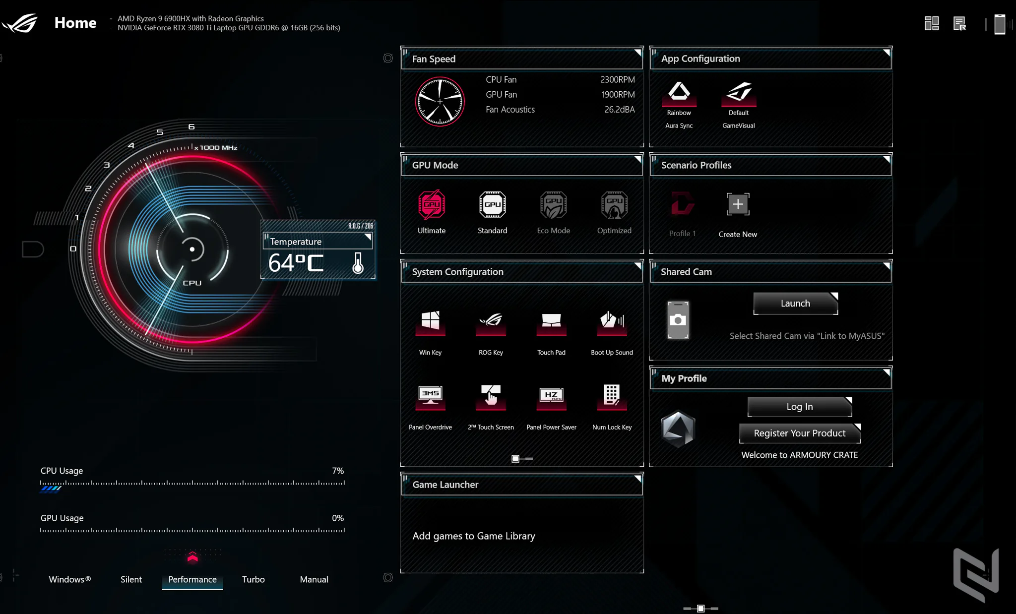Open the news list icon in header

point(959,23)
